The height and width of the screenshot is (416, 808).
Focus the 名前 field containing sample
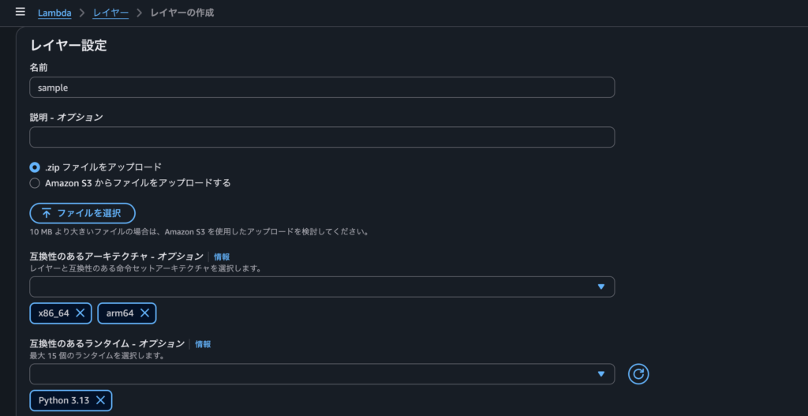point(322,88)
